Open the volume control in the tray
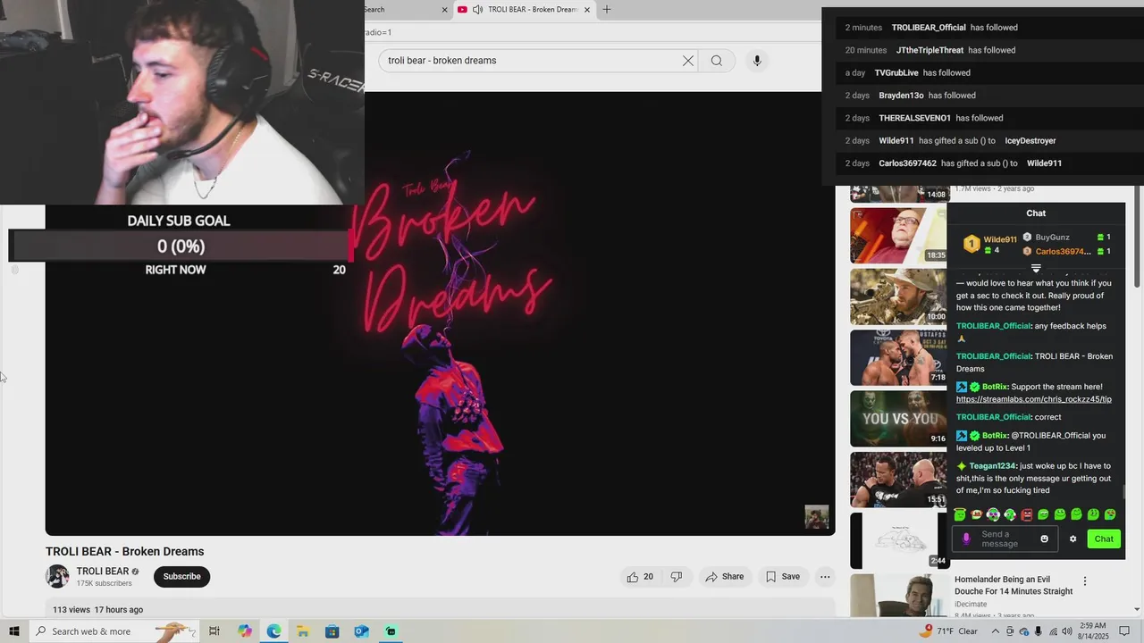The width and height of the screenshot is (1144, 643). 1067,631
